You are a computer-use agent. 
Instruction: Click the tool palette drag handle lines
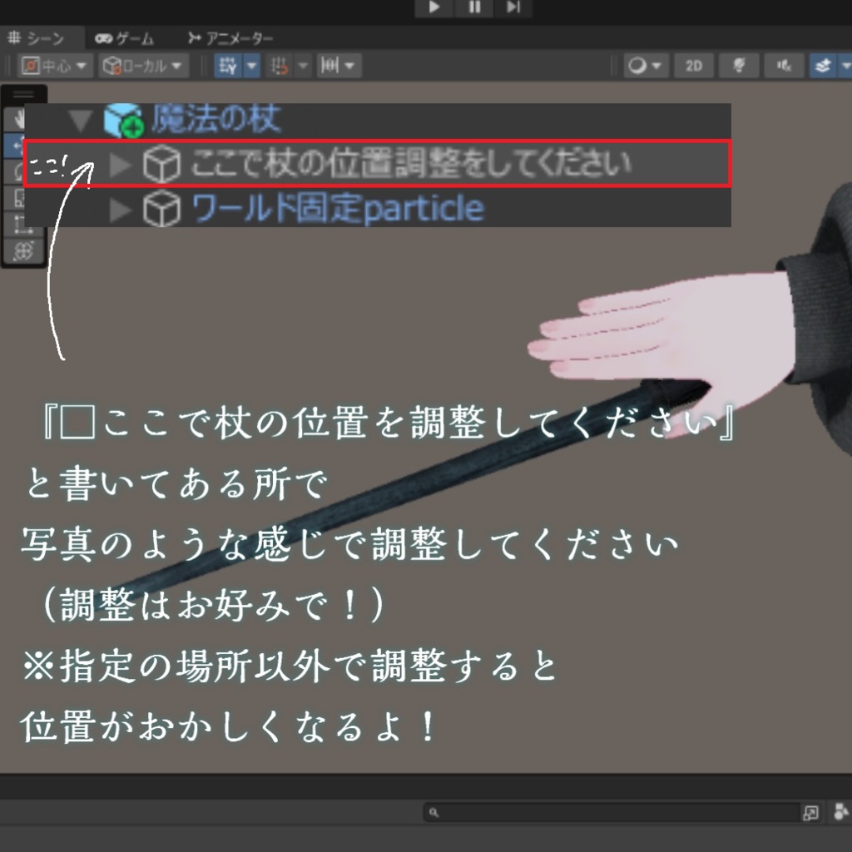click(x=23, y=95)
